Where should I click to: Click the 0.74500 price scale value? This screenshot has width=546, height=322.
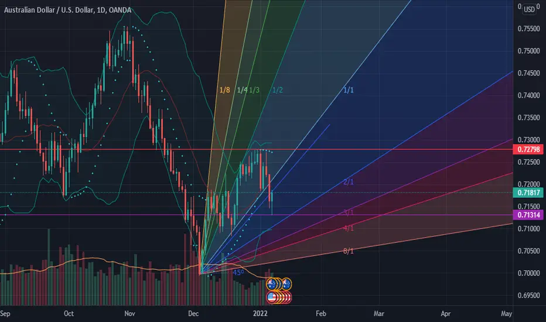click(528, 73)
